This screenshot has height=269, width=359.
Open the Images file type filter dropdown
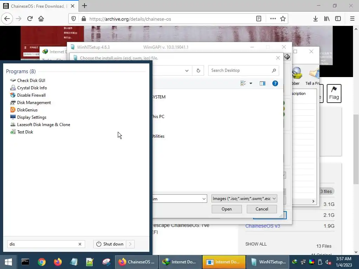click(244, 199)
